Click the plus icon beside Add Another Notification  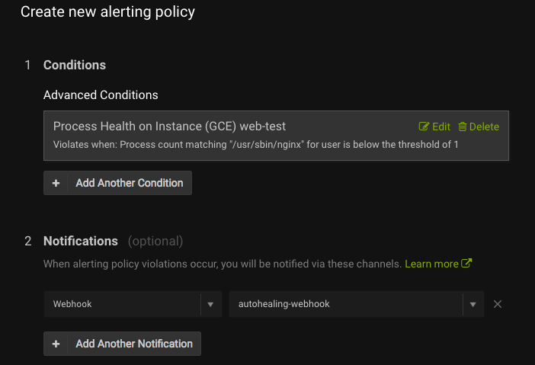56,344
